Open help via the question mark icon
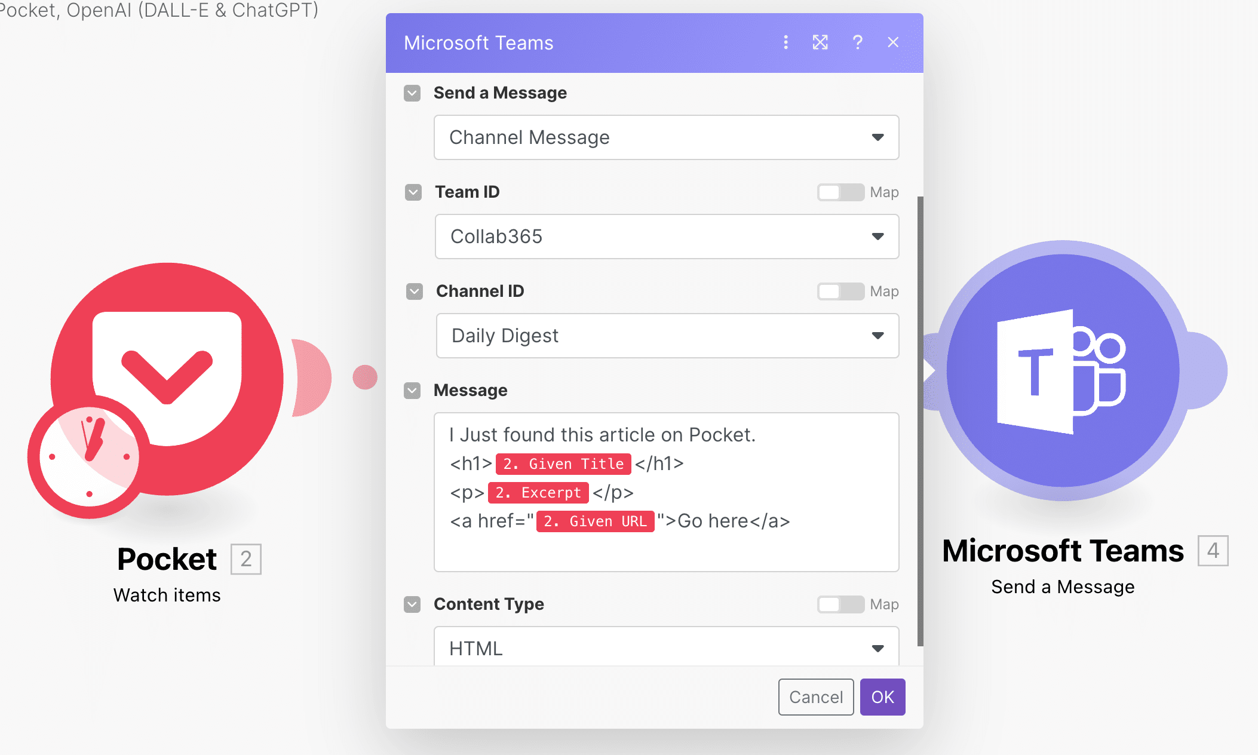 [858, 42]
